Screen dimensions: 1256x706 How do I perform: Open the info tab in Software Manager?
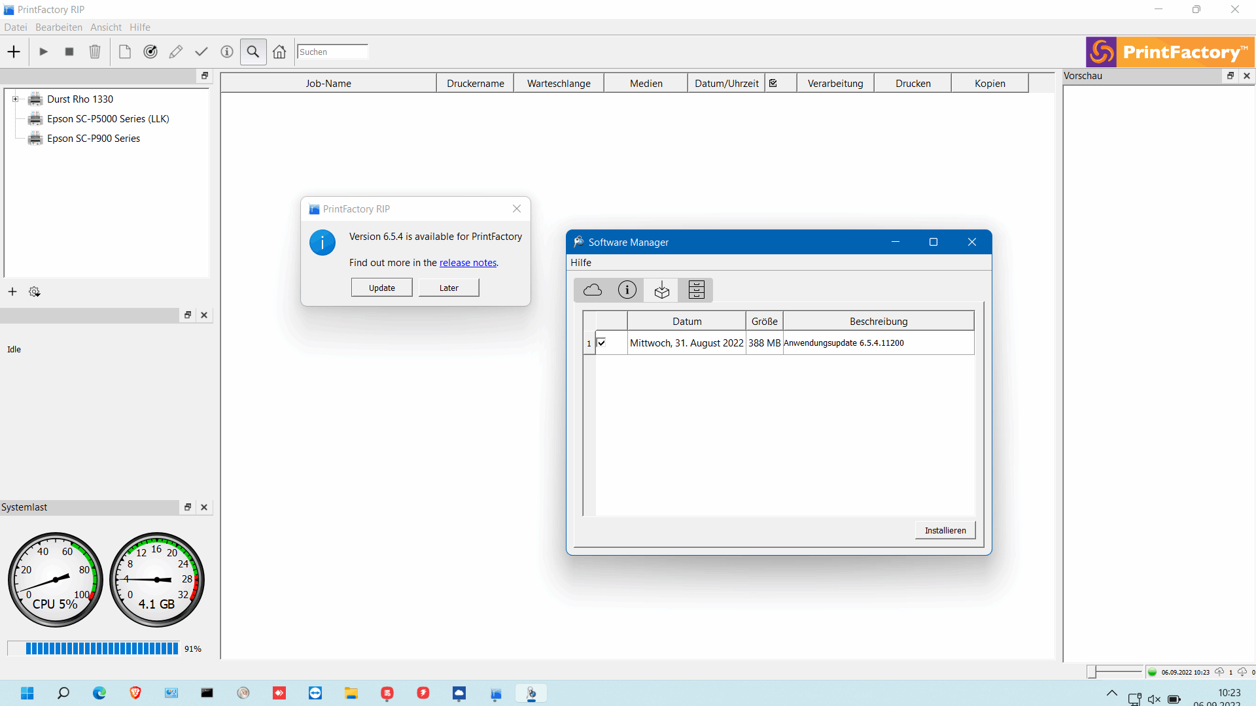click(x=627, y=290)
